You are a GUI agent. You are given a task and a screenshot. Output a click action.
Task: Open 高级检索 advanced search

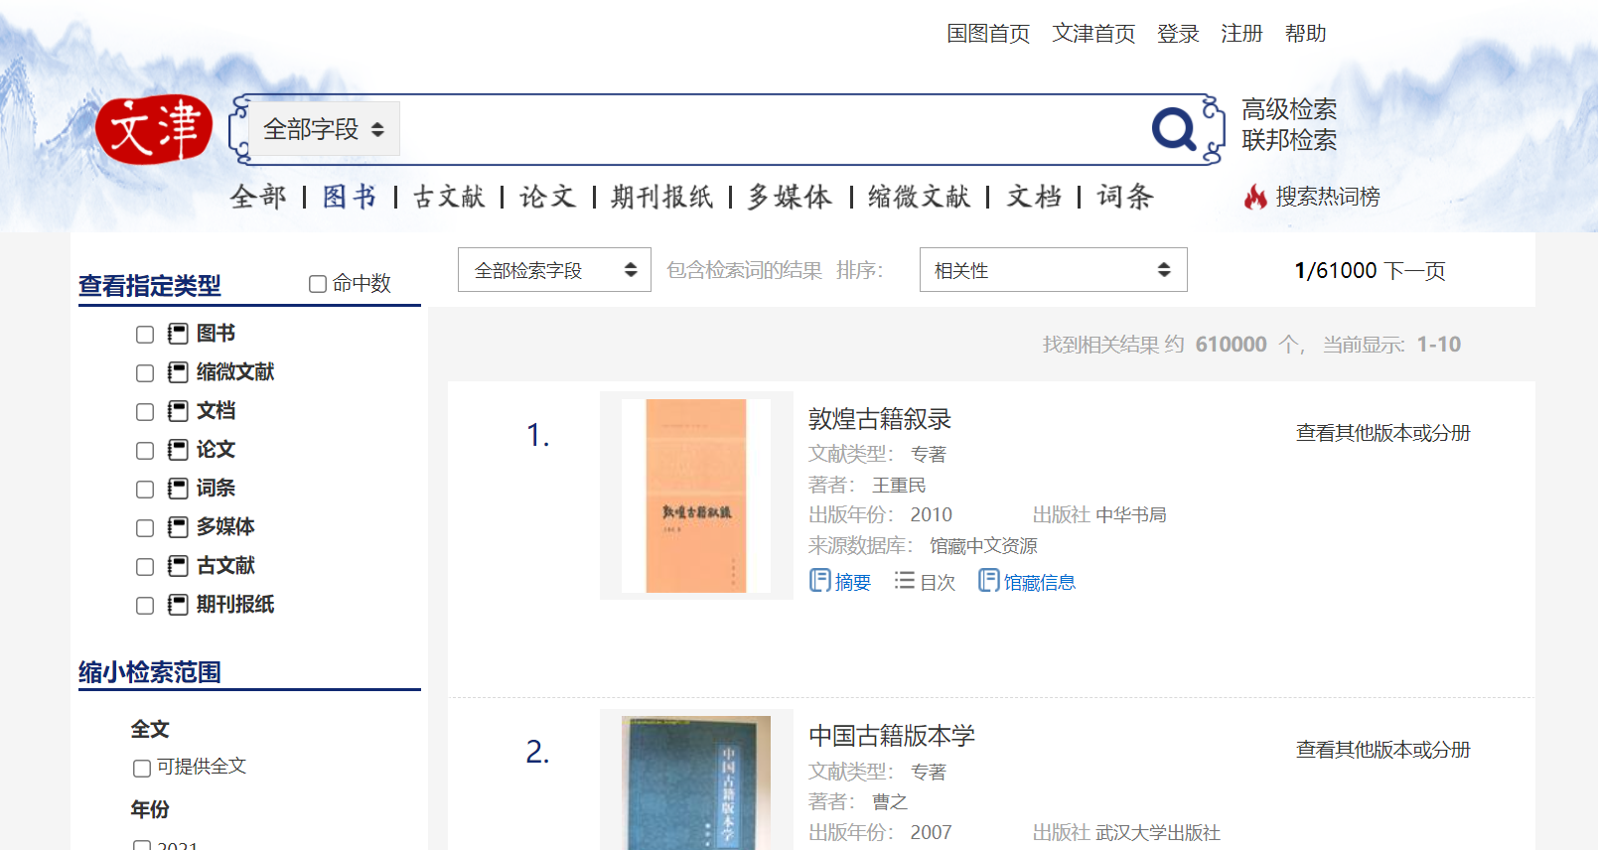coord(1289,109)
